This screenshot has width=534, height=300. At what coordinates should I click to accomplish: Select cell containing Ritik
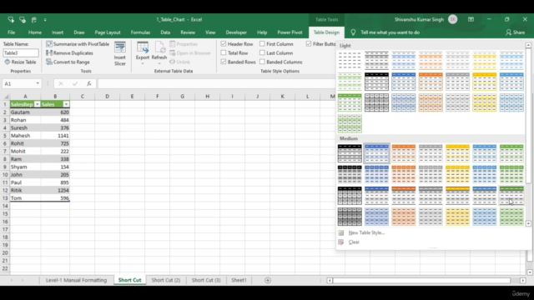coord(25,191)
